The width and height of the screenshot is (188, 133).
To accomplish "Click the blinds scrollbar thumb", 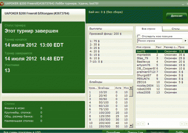I will [131, 93].
